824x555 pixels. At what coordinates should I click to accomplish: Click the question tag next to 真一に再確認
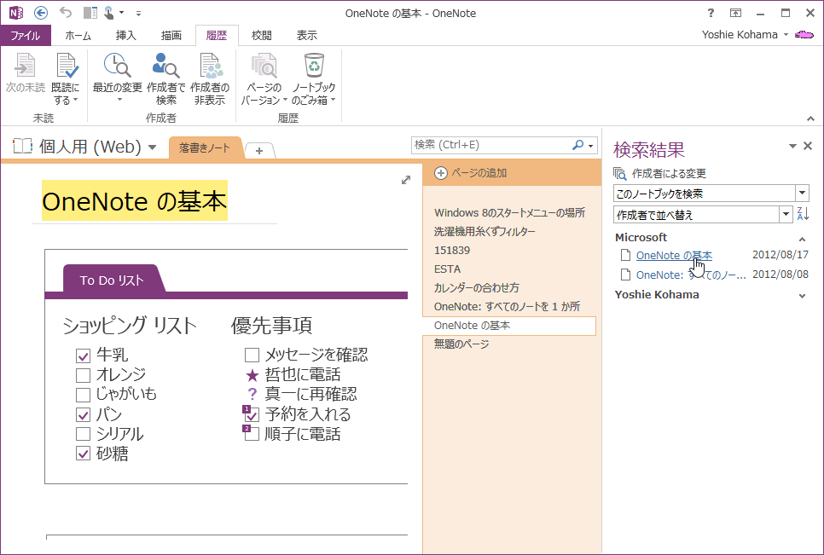[252, 395]
